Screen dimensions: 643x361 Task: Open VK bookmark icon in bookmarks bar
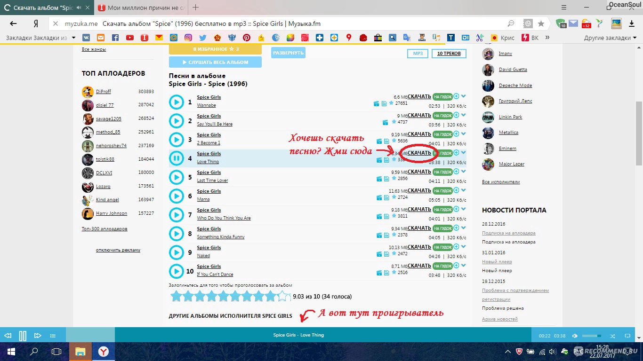[87, 38]
